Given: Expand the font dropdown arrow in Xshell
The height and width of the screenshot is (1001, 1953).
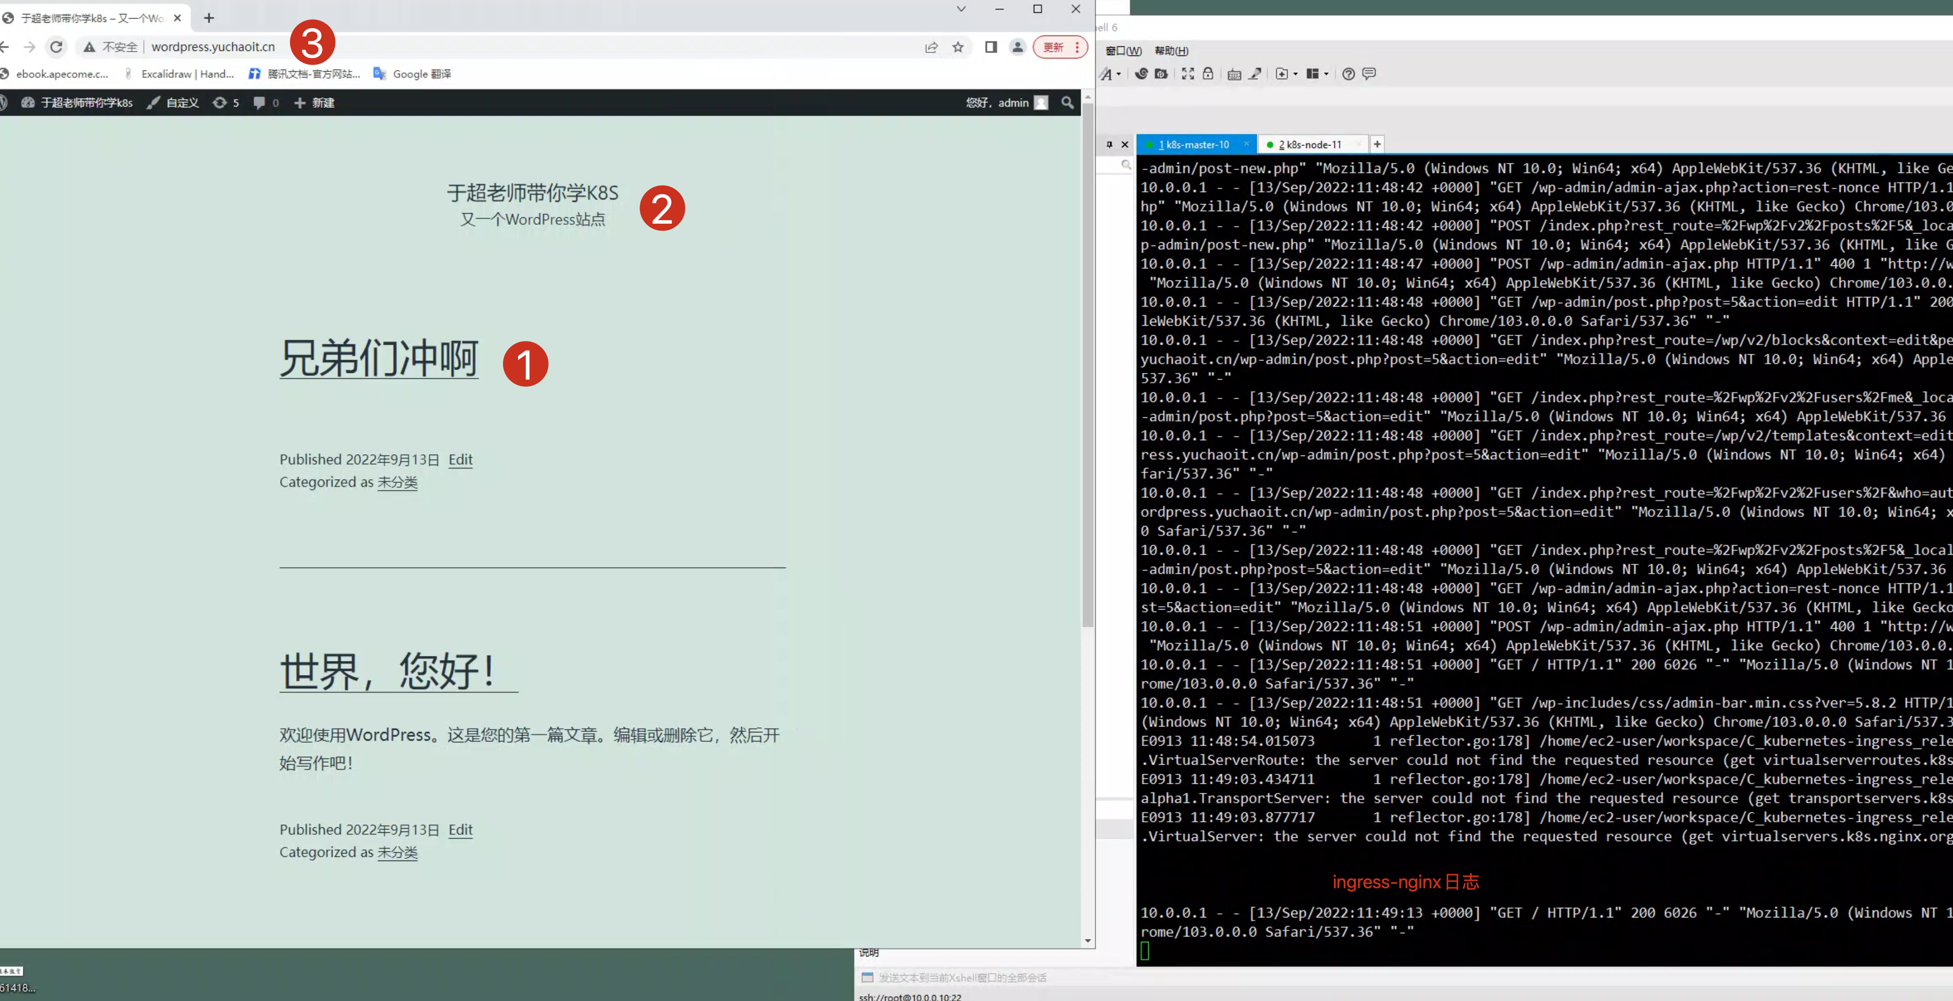Looking at the screenshot, I should click(x=1118, y=74).
